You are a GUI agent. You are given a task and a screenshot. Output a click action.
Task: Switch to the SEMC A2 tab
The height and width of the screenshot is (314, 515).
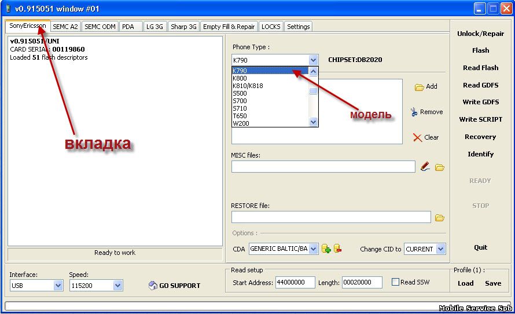pyautogui.click(x=65, y=27)
